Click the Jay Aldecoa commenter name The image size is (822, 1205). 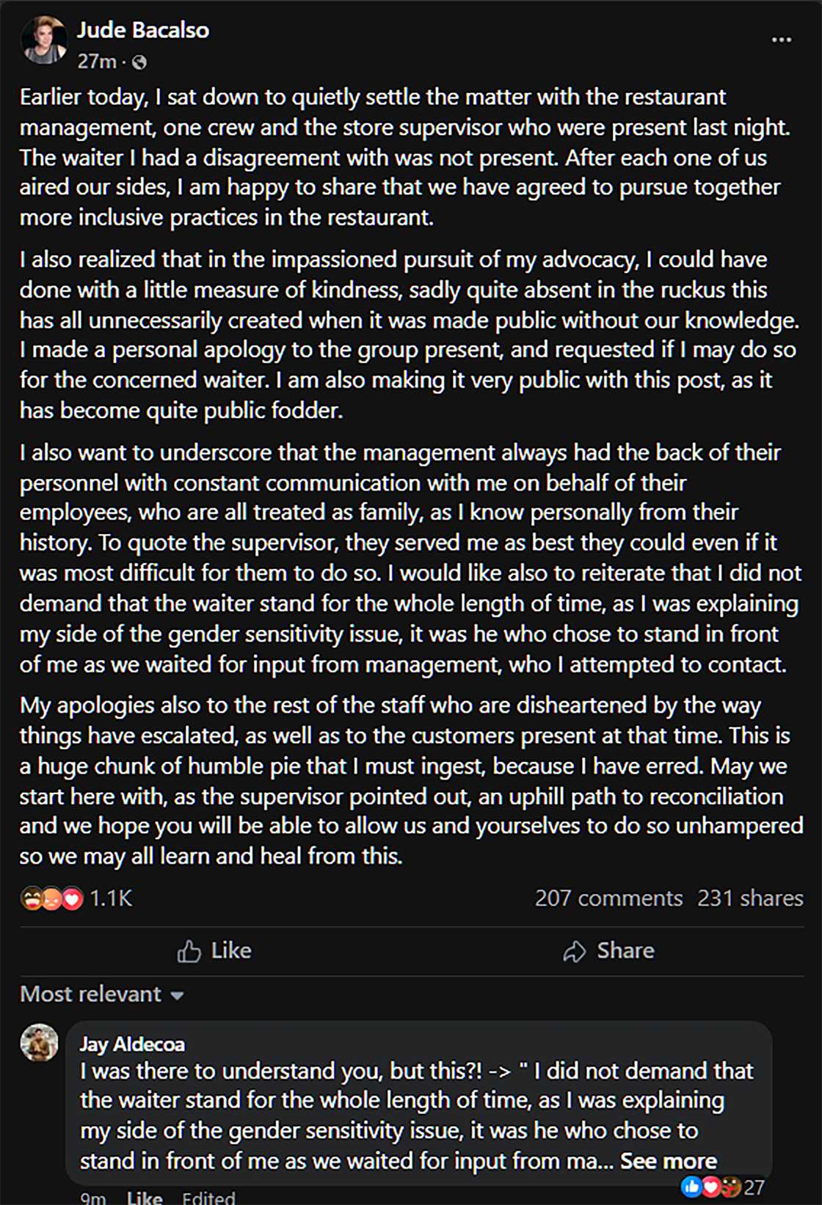[x=132, y=1044]
